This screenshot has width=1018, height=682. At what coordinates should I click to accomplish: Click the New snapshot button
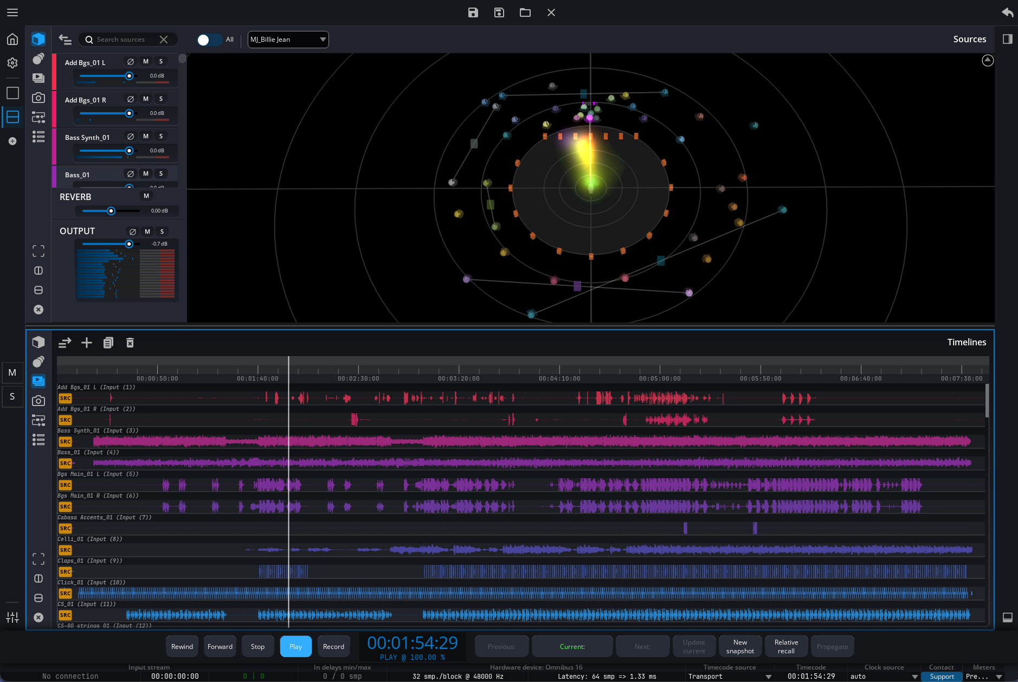coord(739,646)
